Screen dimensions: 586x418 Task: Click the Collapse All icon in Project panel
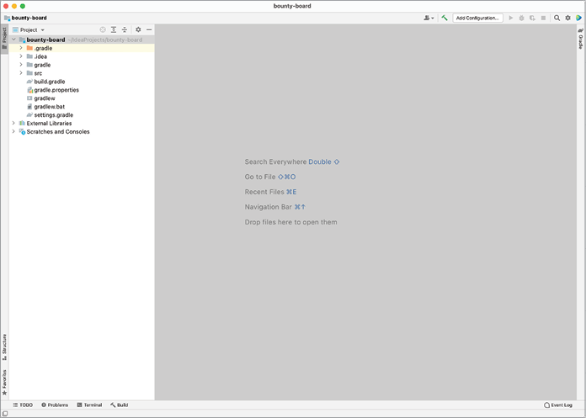click(x=125, y=29)
